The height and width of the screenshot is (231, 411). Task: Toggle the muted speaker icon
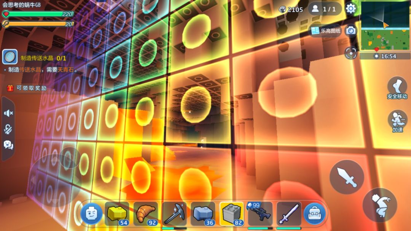(8, 113)
